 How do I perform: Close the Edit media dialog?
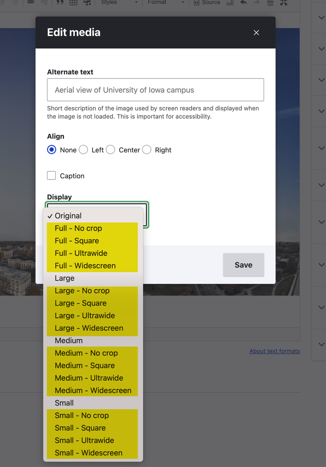tap(256, 33)
